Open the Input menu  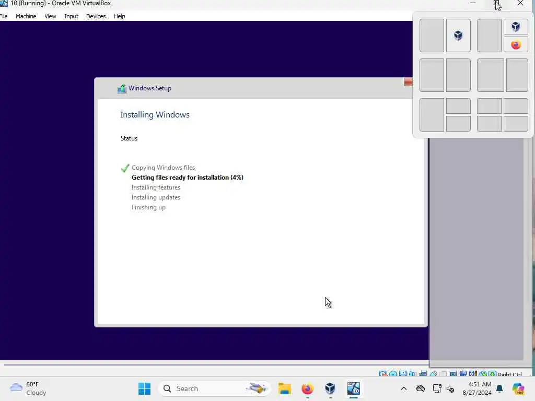(71, 16)
